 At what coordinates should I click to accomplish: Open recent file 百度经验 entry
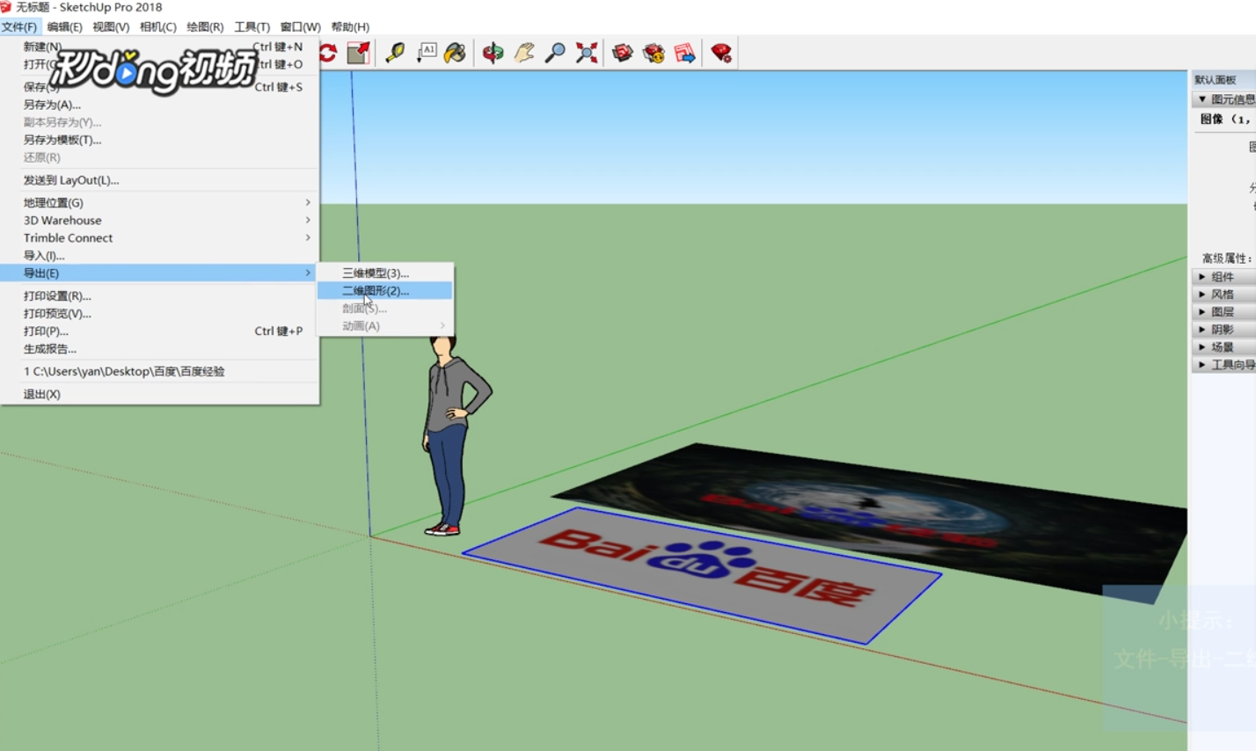[x=159, y=371]
